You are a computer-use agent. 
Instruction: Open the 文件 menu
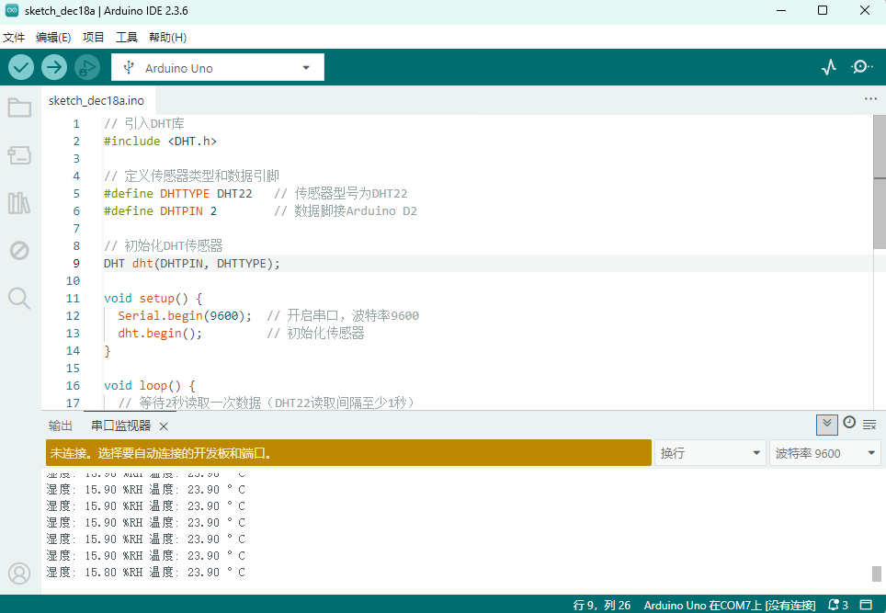[14, 38]
